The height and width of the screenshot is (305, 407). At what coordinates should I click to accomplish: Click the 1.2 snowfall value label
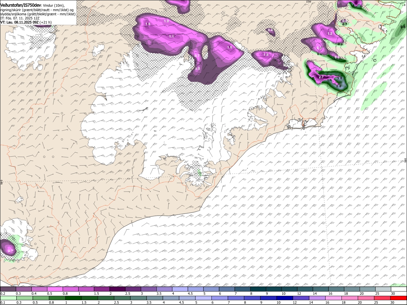pos(330,33)
